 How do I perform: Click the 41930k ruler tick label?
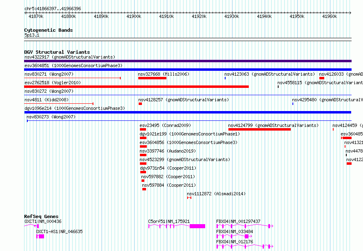tap(232, 16)
